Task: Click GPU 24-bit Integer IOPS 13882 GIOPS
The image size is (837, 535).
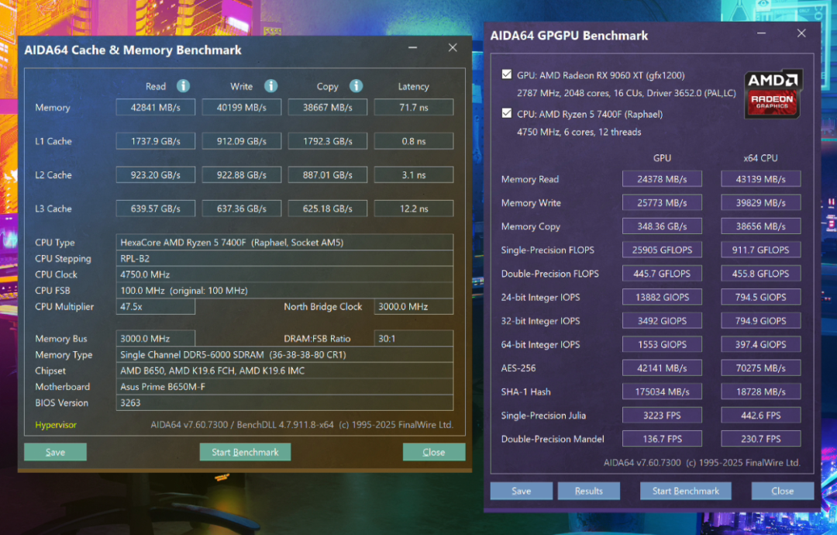Action: pyautogui.click(x=662, y=297)
